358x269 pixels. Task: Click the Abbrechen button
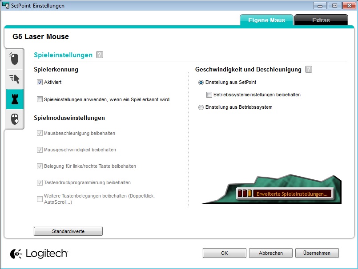[271, 253]
